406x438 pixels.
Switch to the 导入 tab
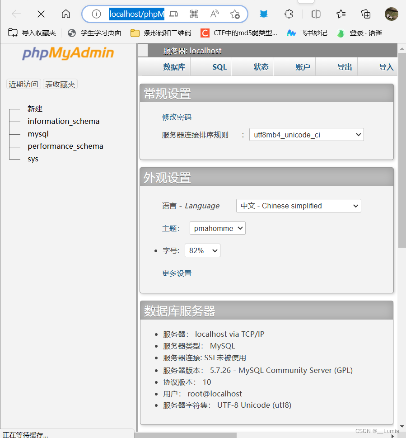(386, 67)
